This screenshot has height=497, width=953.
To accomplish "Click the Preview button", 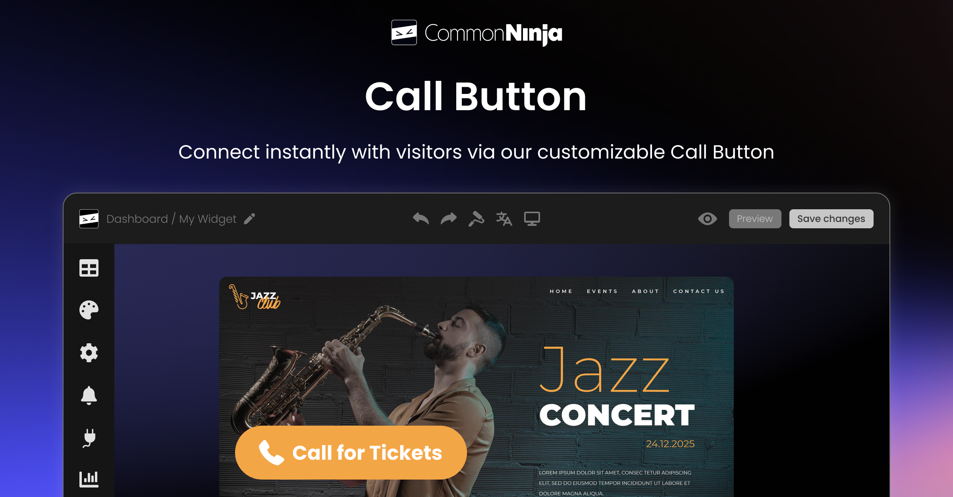I will click(x=755, y=219).
